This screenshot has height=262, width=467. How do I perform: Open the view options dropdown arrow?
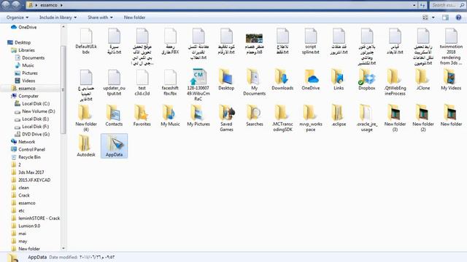[x=433, y=17]
